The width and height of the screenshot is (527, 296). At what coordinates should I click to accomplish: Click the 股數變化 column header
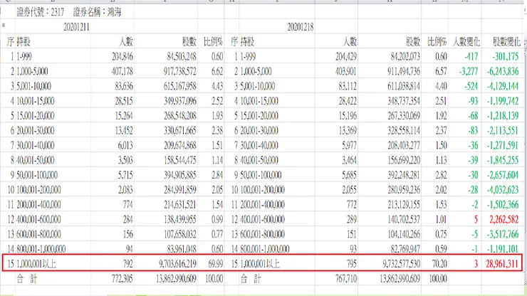(x=506, y=42)
